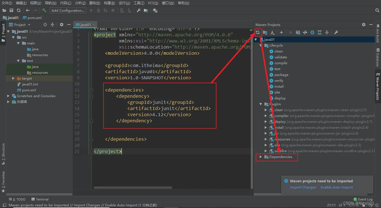Select compile goal in Lifecycle

click(281, 63)
